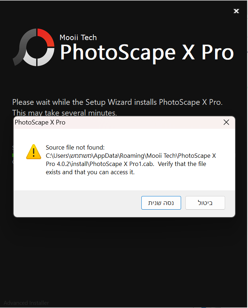This screenshot has height=308, width=248.
Task: Close the Source file not found dialog
Action: pyautogui.click(x=226, y=122)
